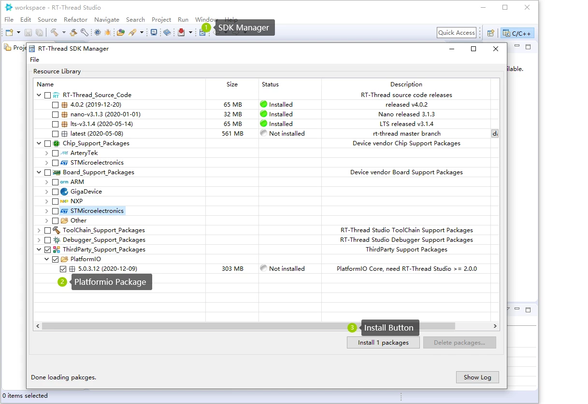
Task: Click the Build hammer icon
Action: [55, 32]
